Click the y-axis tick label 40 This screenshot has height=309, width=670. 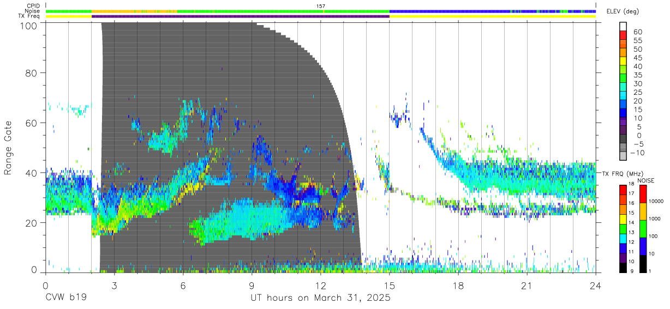32,173
